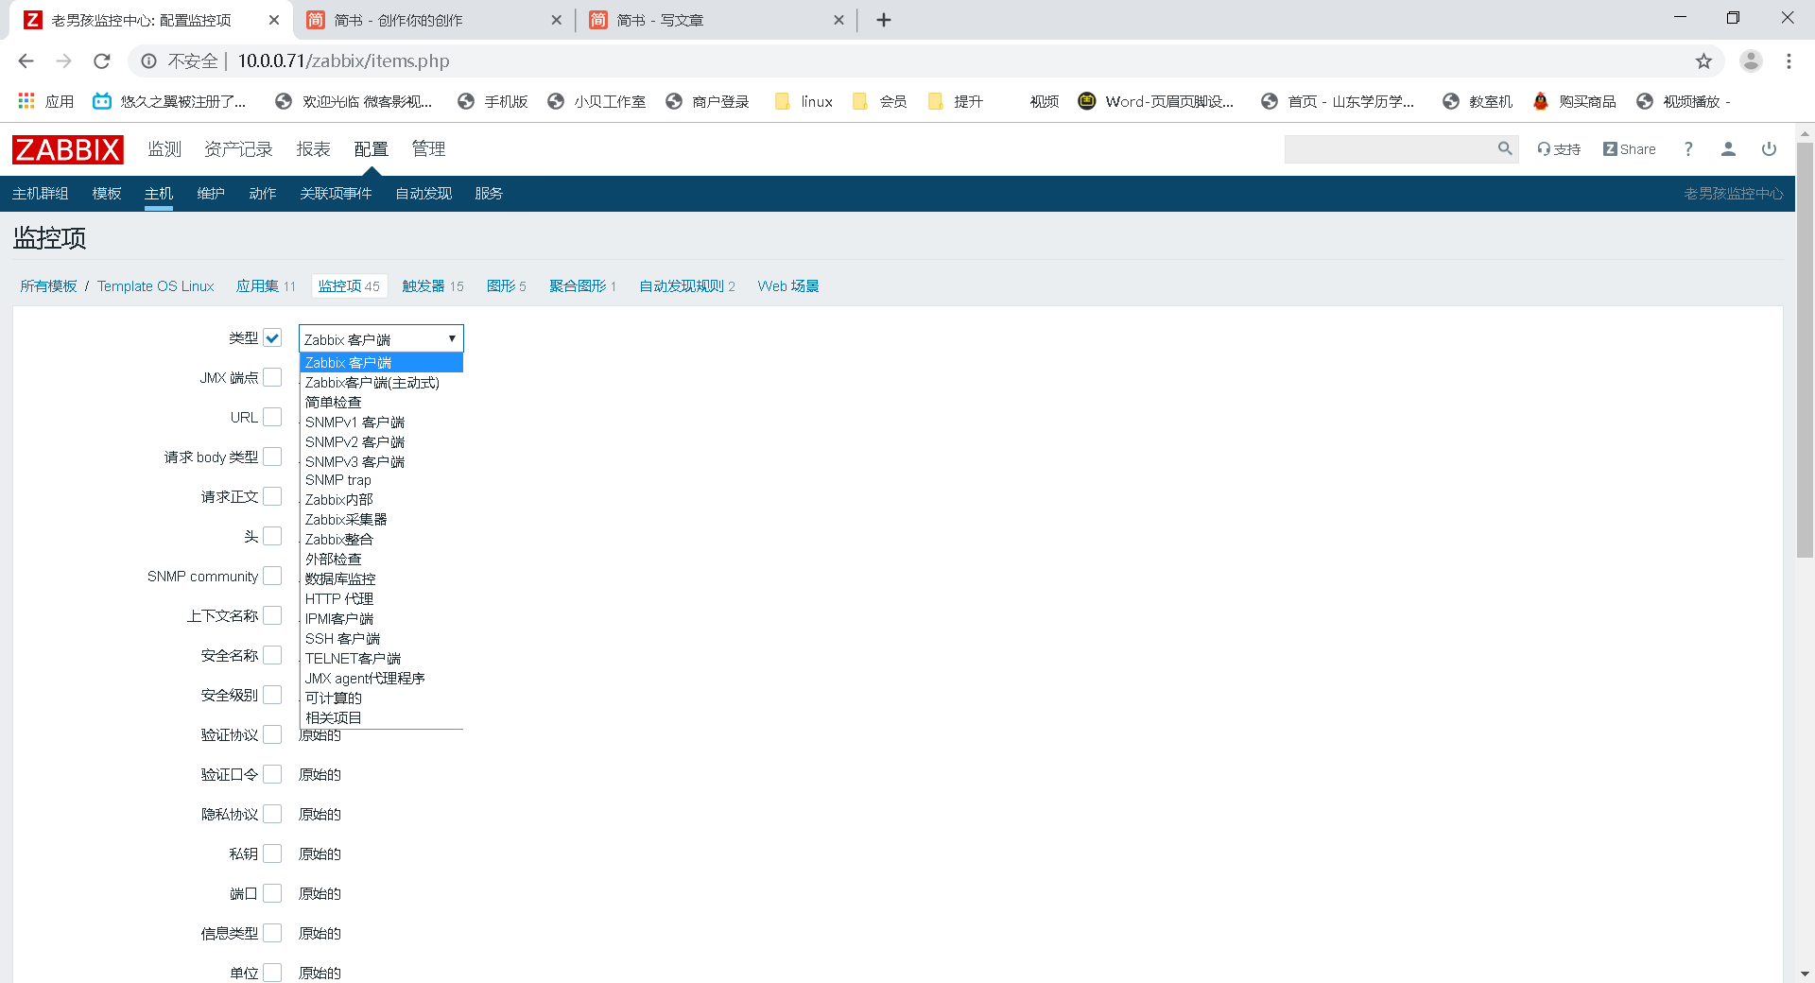
Task: Select SNMPv2 客户端 option
Action: point(381,442)
